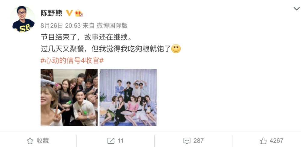Click the 陈野熊 profile avatar
301x147 pixels.
coord(23,19)
